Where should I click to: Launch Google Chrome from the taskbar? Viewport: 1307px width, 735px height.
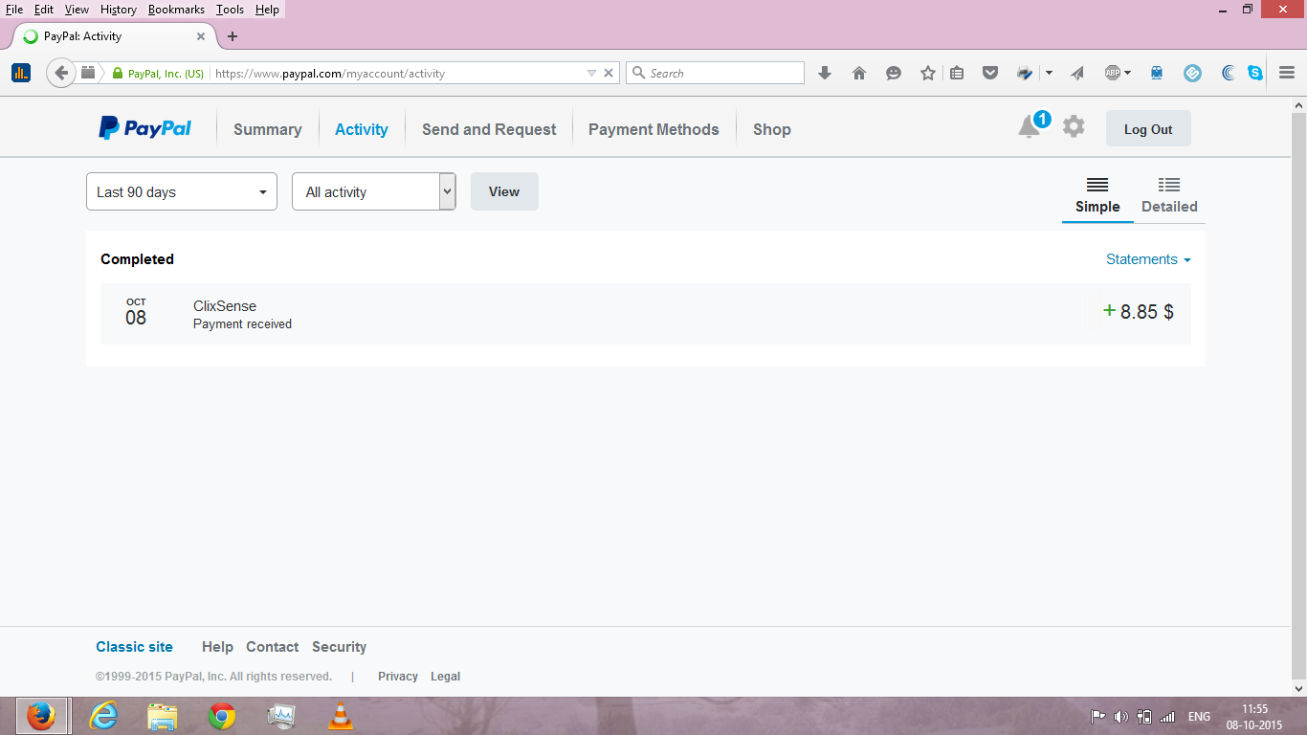tap(222, 716)
